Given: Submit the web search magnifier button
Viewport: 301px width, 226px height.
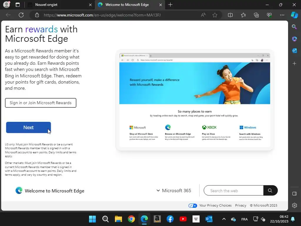Looking at the screenshot, I should pos(270,190).
